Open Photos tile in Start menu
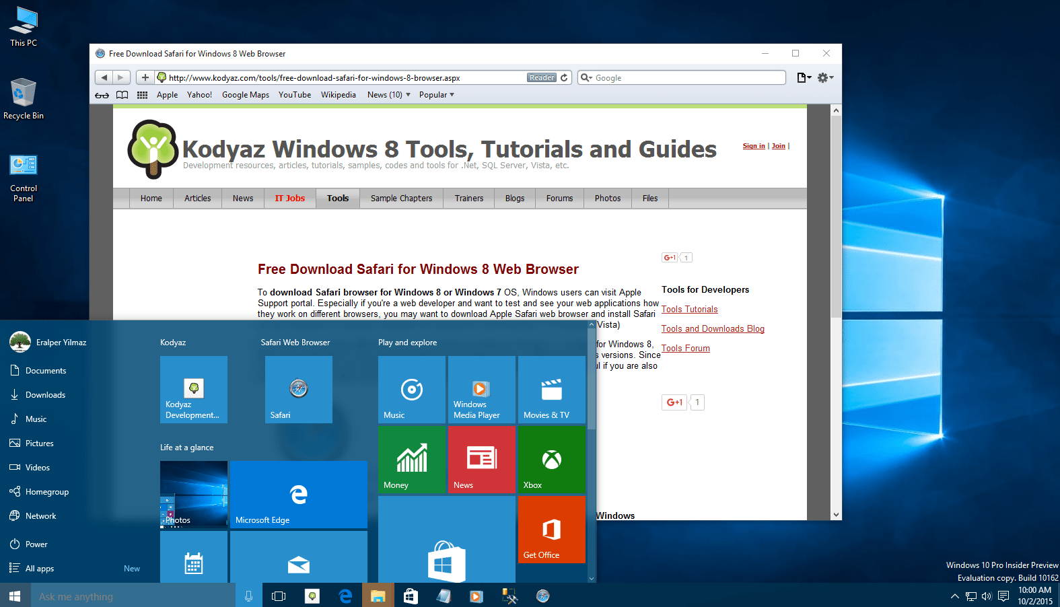This screenshot has height=607, width=1060. pos(194,495)
